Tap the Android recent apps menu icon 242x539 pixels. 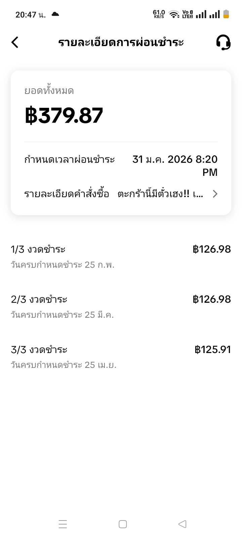pos(63,524)
